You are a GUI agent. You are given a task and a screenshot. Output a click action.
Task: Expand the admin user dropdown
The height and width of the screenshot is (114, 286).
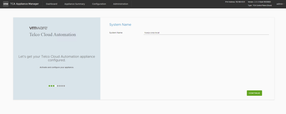(280, 4)
